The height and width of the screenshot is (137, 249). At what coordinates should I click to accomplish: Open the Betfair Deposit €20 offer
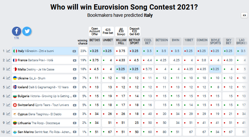[134, 32]
